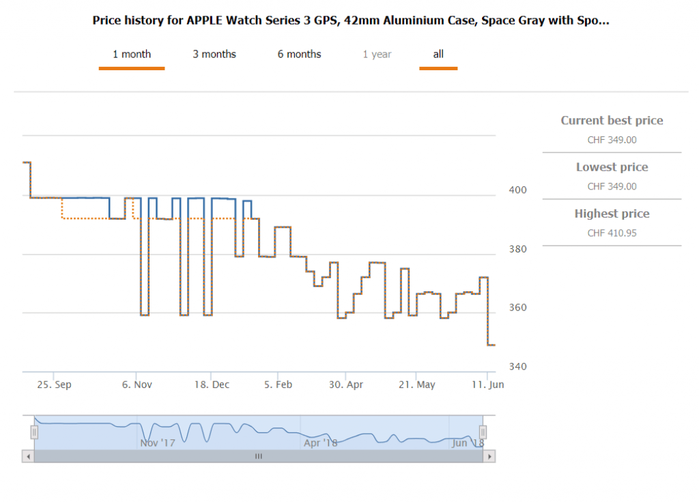The image size is (699, 502).
Task: Show the 6 months price history
Action: click(299, 55)
